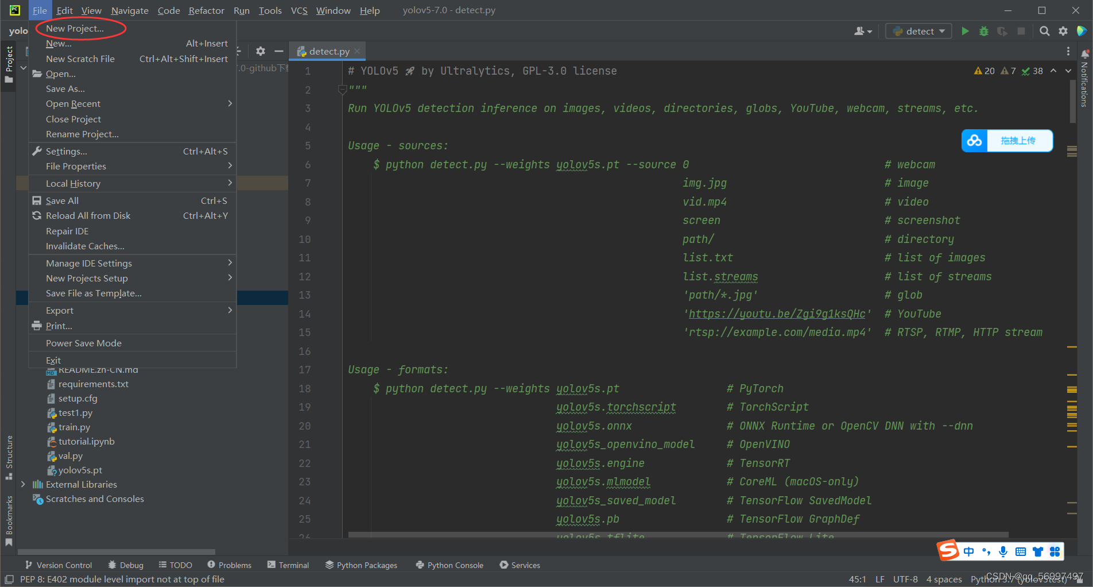Click the Sogou input method S icon
Screen dimensions: 1093x587
948,550
